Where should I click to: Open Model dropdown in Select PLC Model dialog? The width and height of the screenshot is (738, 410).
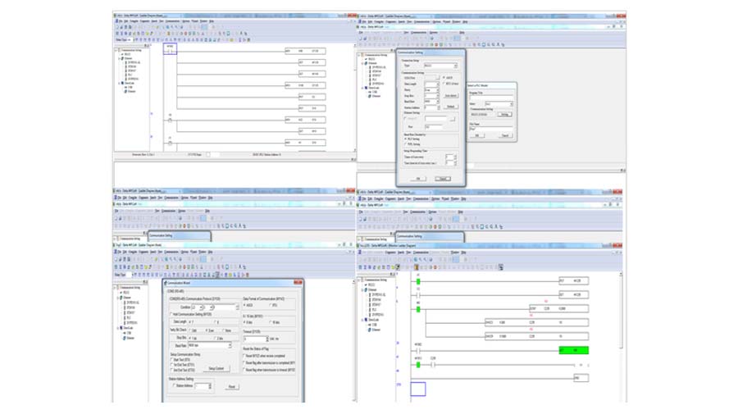pos(499,103)
